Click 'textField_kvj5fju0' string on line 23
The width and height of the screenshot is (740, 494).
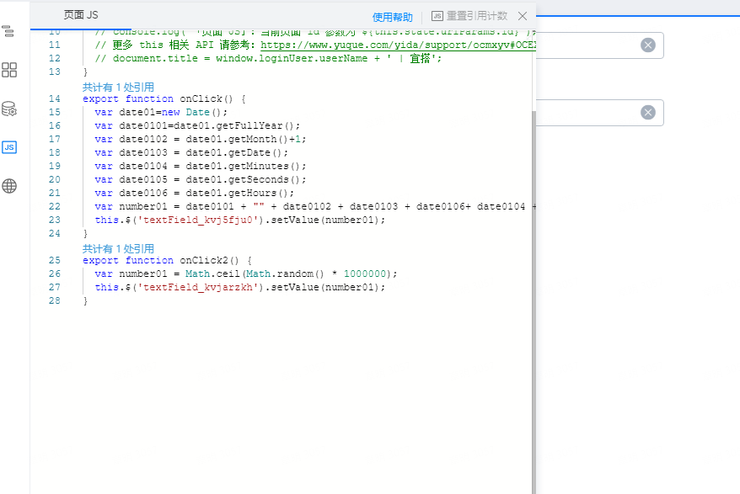click(198, 220)
